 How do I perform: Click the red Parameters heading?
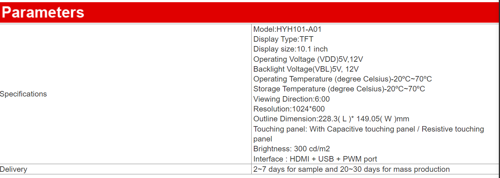pos(43,12)
